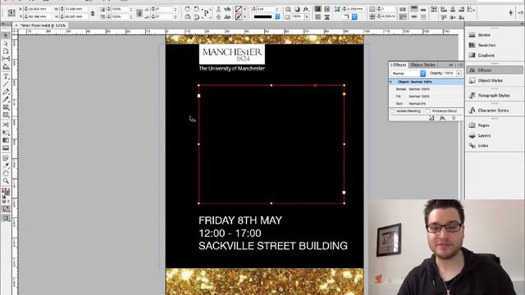This screenshot has height=295, width=525.
Task: Click the reference point locator grid
Action: point(11,13)
